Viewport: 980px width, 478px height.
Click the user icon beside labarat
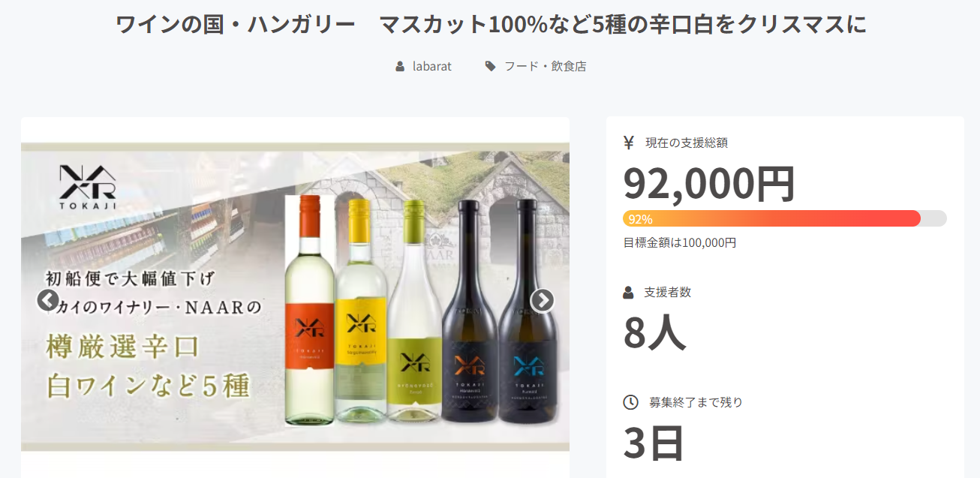[400, 66]
